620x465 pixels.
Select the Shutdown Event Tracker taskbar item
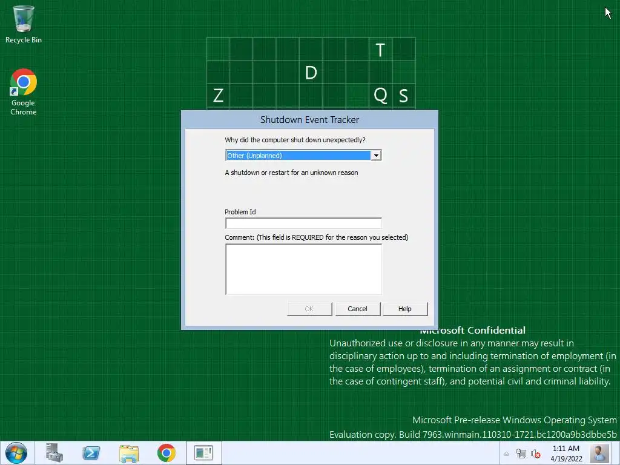(x=203, y=453)
